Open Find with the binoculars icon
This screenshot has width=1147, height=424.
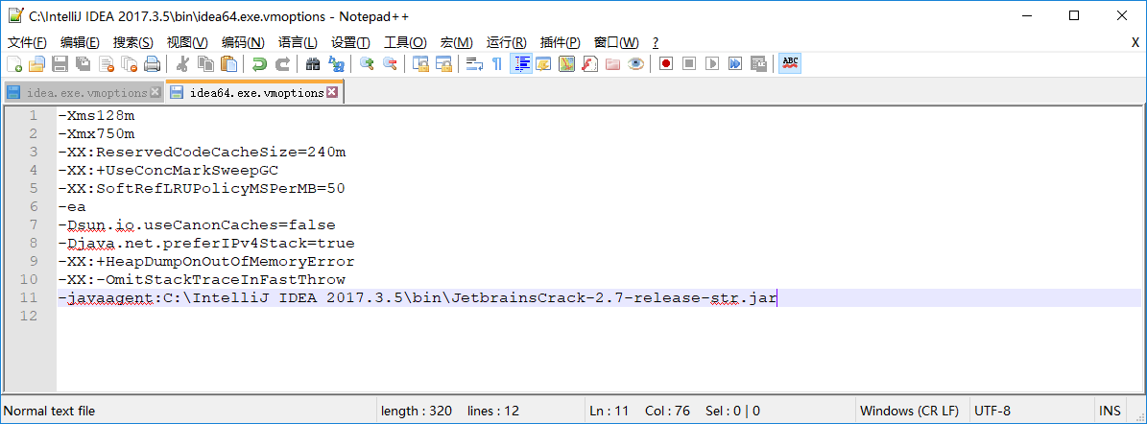tap(313, 63)
